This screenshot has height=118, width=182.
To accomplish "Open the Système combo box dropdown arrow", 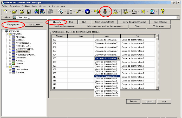I will [x=178, y=17].
